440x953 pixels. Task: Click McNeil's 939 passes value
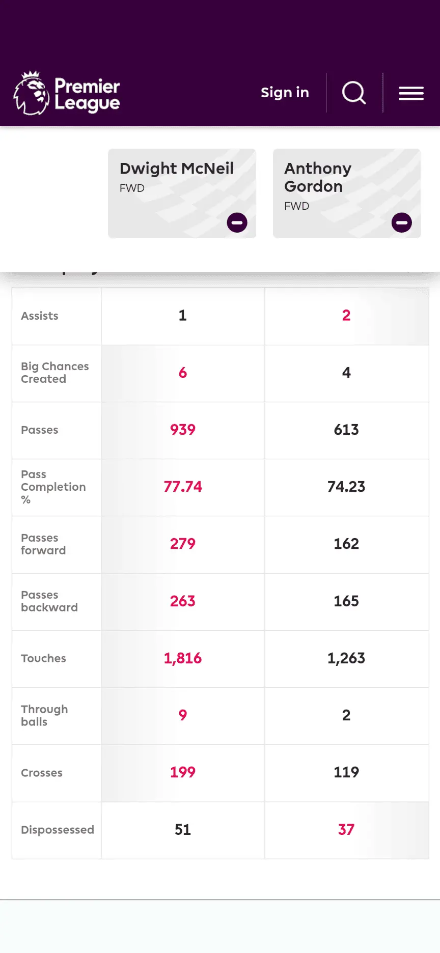click(x=183, y=430)
